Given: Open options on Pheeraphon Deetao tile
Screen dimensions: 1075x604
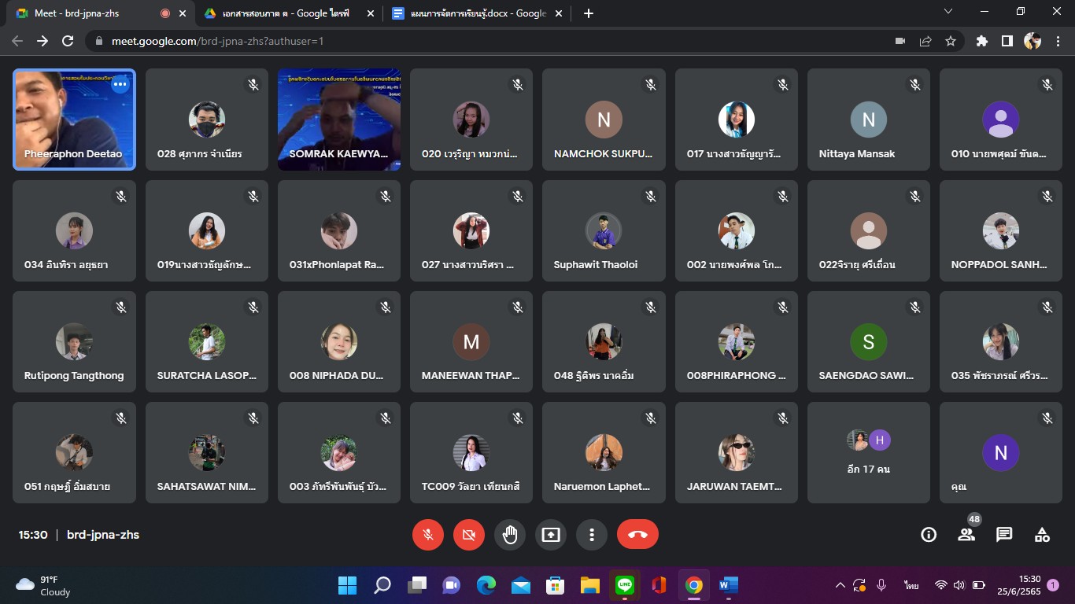Looking at the screenshot, I should pos(120,85).
